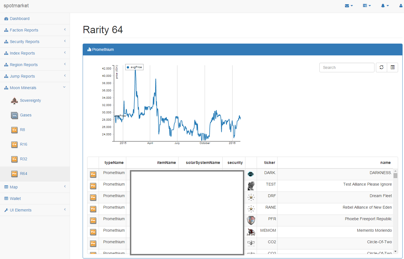Click into the Search input field
Screen dimensions: 404x259
coord(347,67)
